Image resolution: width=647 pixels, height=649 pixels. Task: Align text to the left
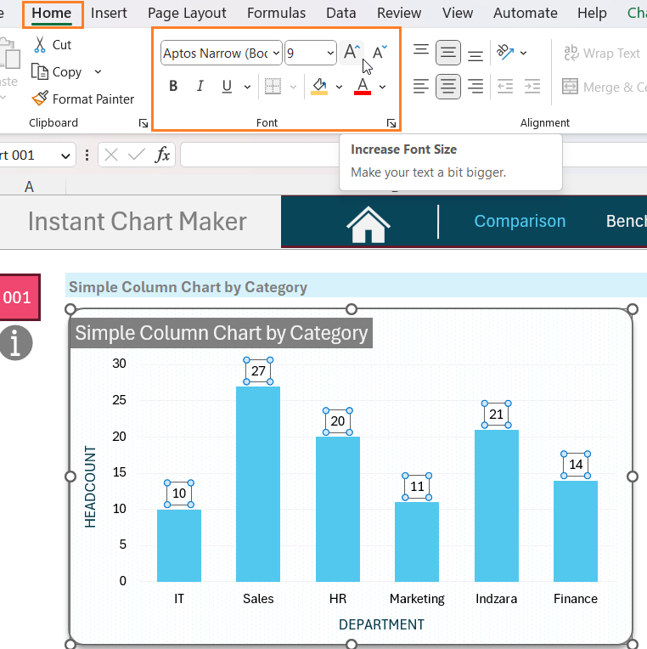[x=421, y=87]
